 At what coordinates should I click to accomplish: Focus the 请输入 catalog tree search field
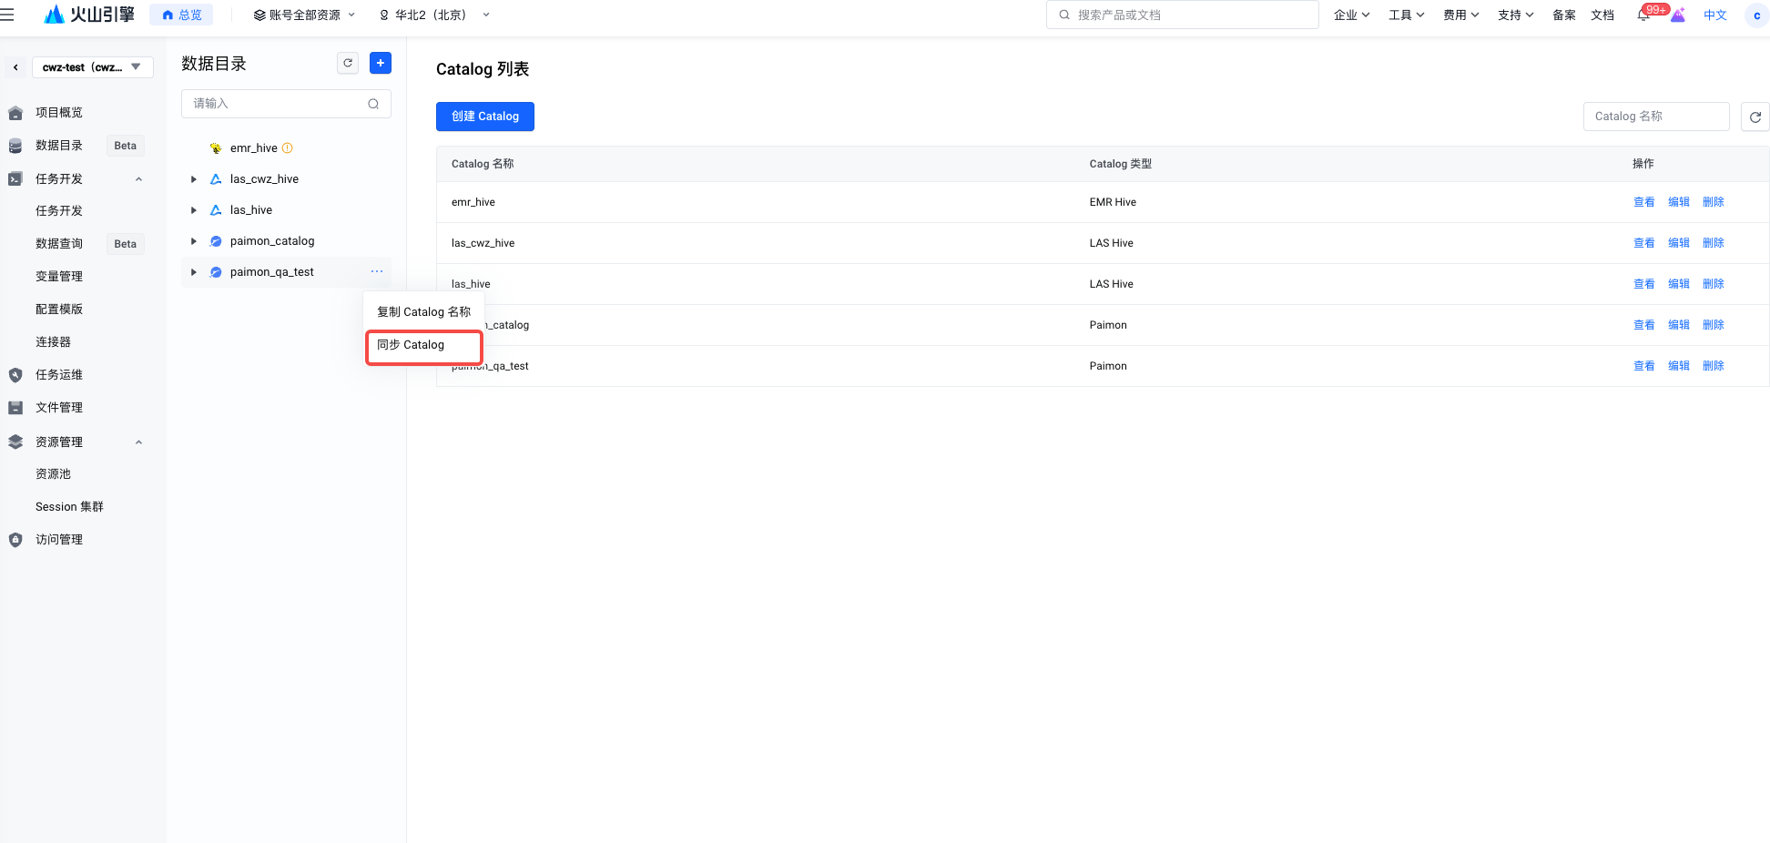286,104
